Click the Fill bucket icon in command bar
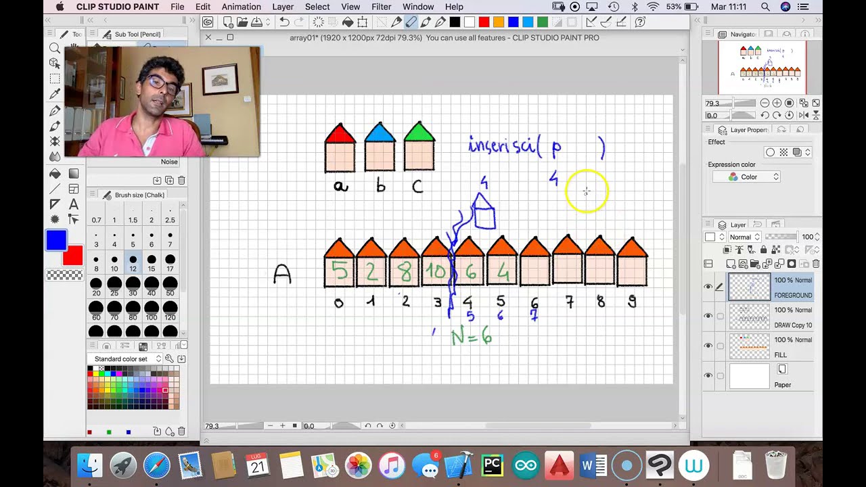 (x=348, y=22)
